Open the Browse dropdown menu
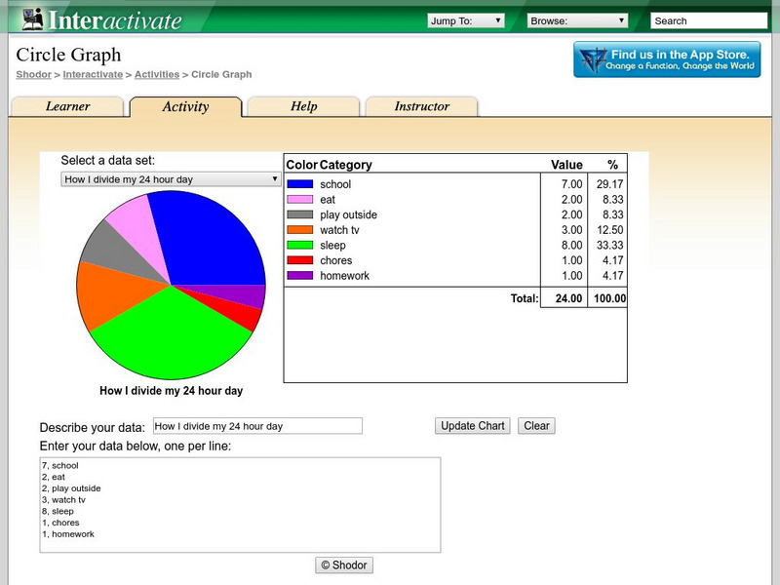 (578, 20)
